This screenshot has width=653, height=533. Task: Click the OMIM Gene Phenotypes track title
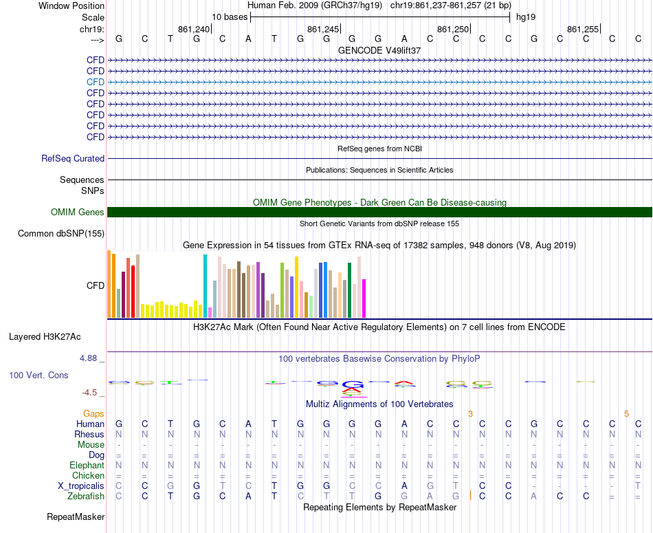(x=379, y=202)
